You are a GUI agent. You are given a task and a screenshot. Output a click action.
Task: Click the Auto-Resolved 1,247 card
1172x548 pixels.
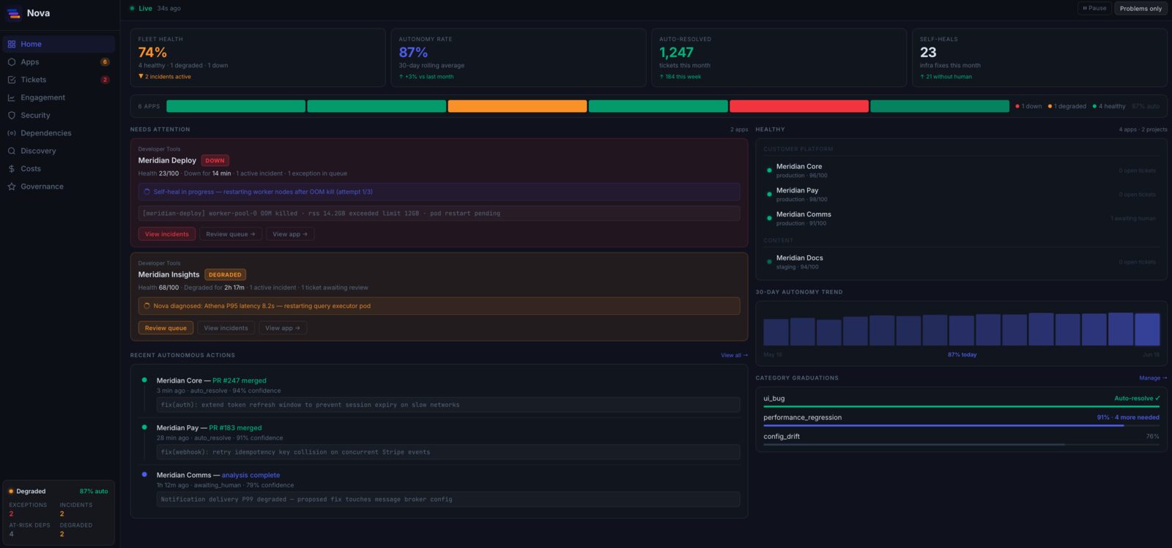(779, 58)
